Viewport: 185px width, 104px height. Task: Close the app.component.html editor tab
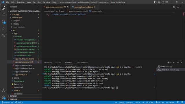click(x=68, y=7)
